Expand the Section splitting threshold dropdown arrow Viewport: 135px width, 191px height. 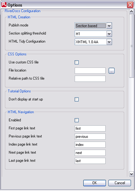(109, 34)
